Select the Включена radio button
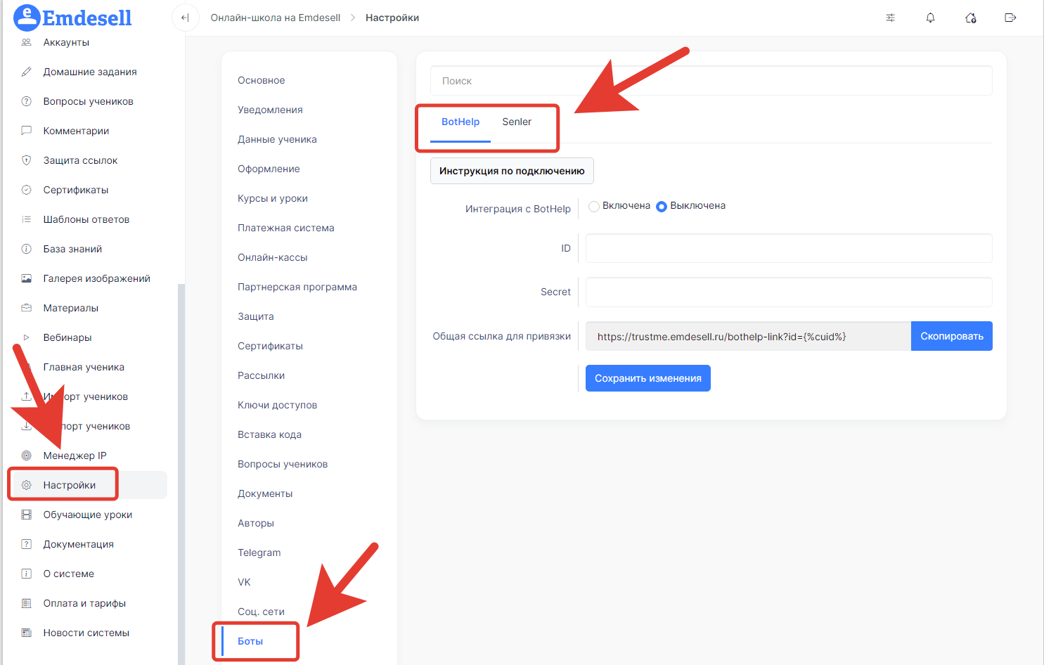1044x665 pixels. pyautogui.click(x=594, y=206)
